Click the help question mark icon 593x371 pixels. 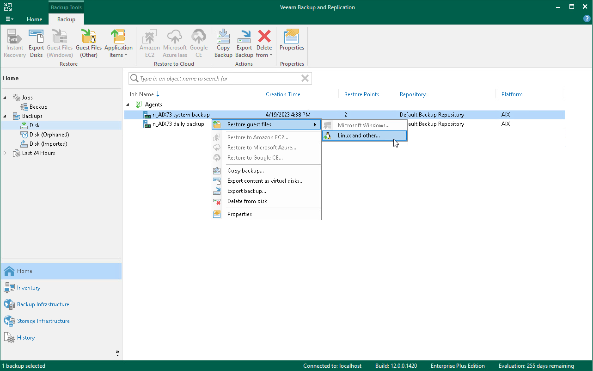coord(587,19)
